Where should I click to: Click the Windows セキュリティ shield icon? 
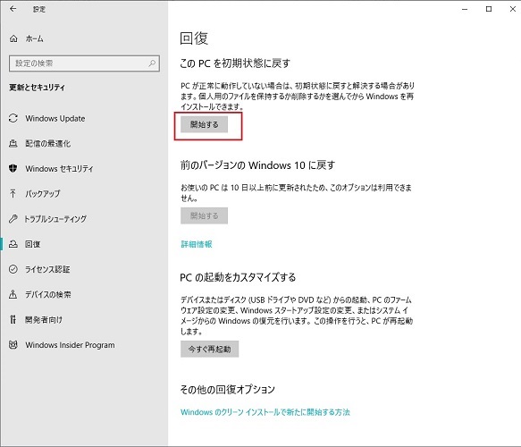tap(13, 168)
